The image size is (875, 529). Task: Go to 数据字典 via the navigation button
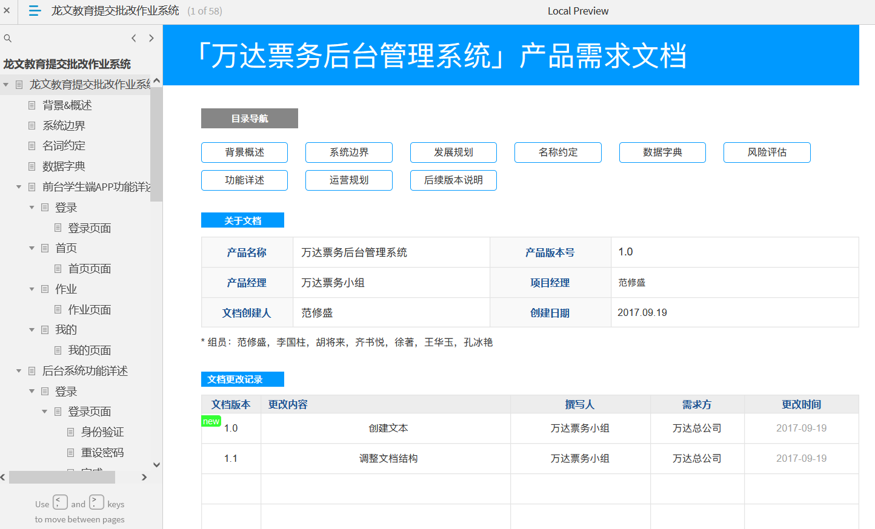click(x=662, y=153)
